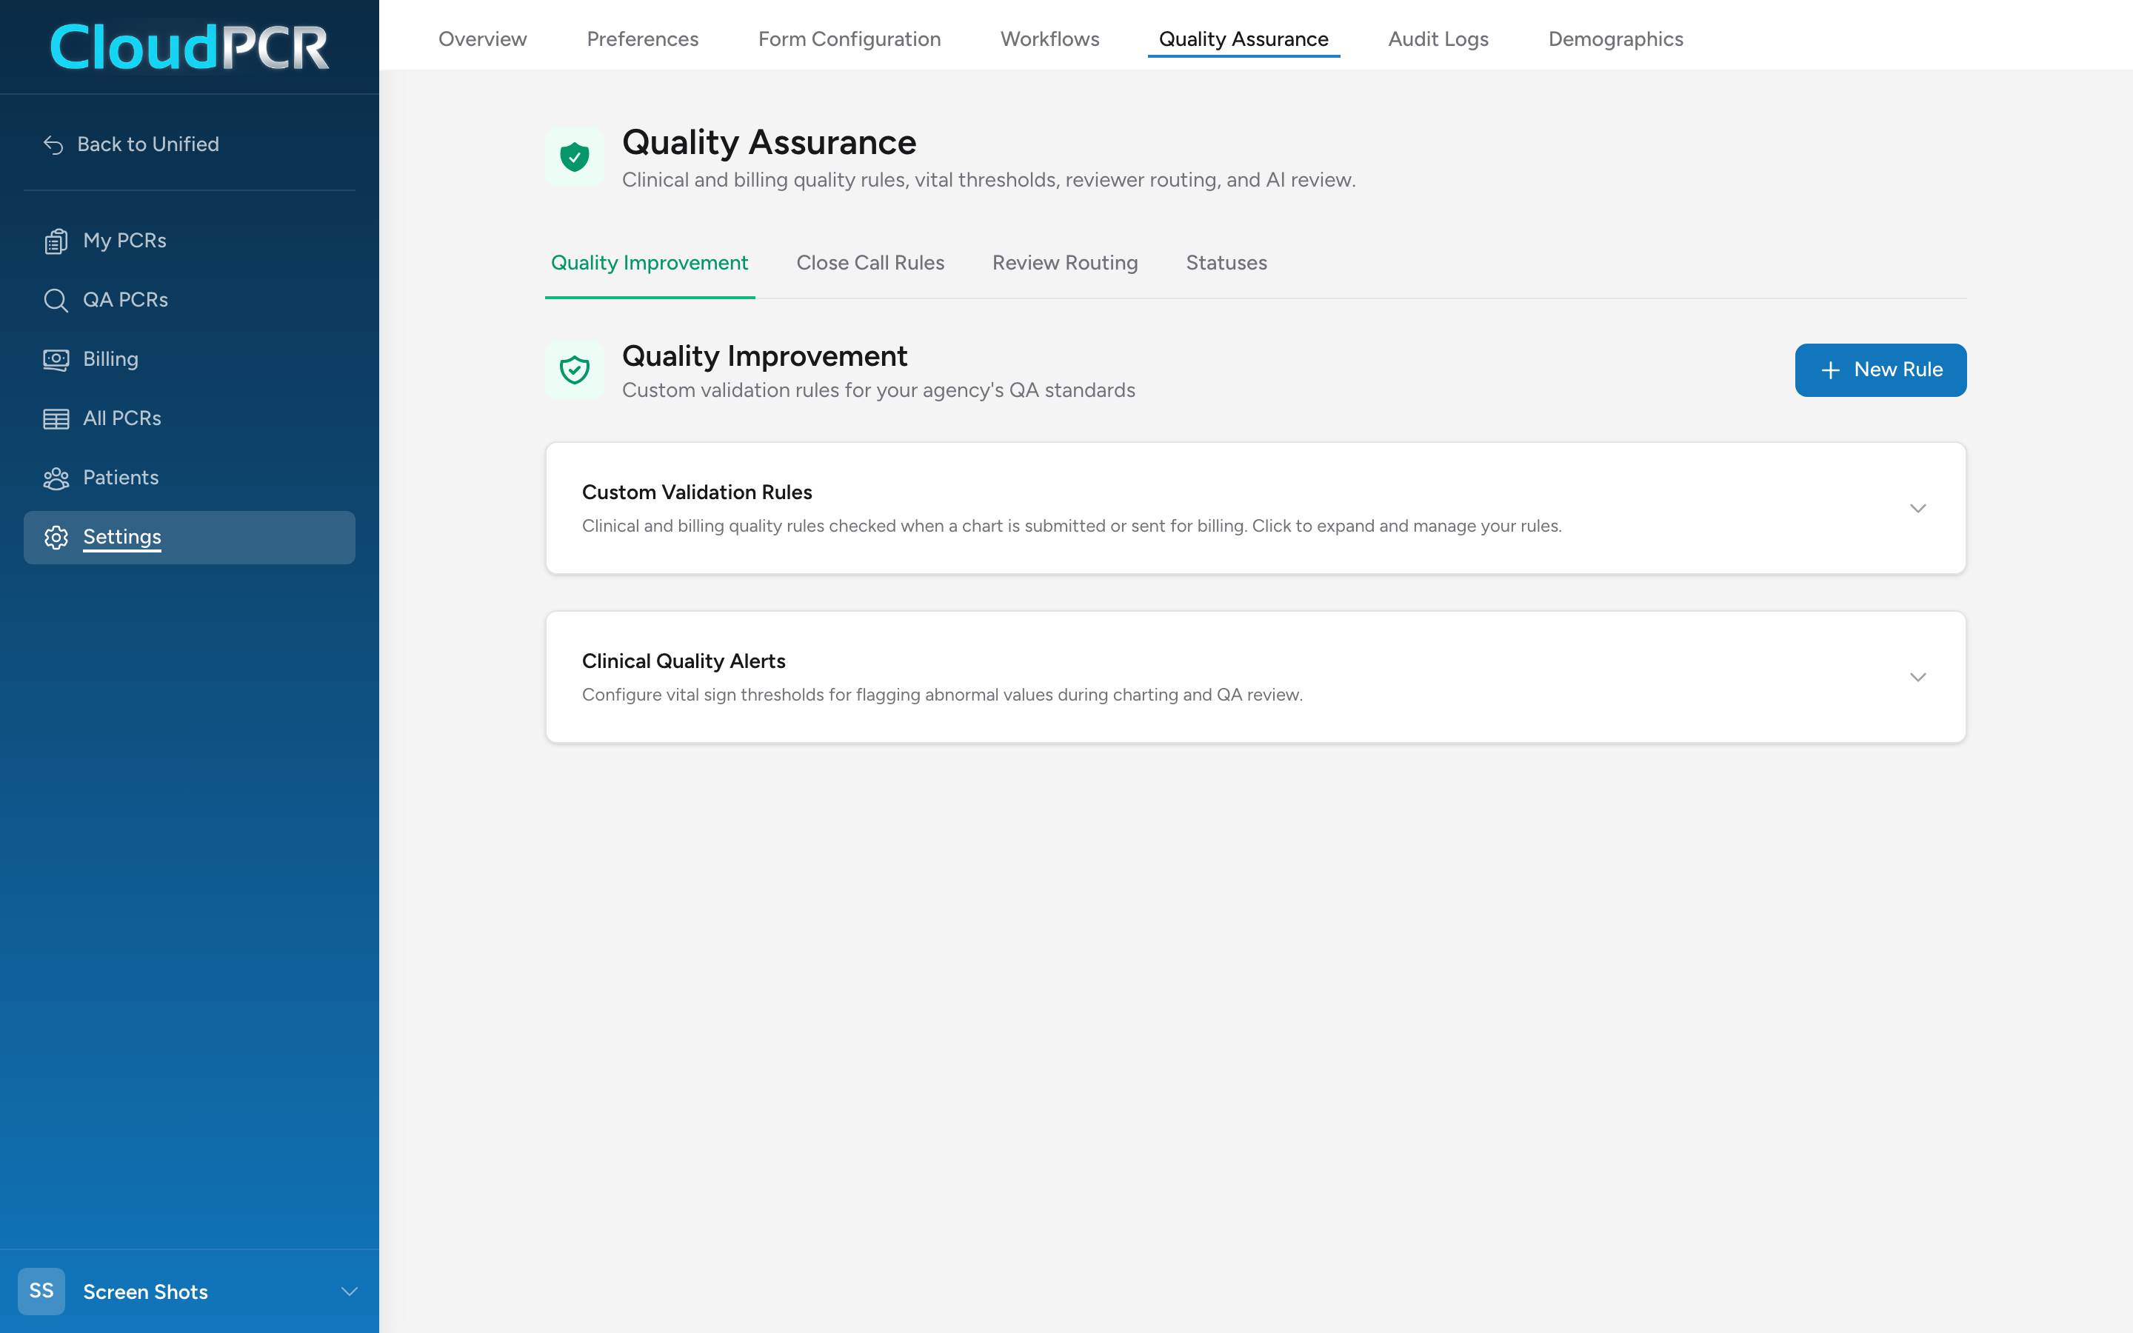The width and height of the screenshot is (2133, 1333).
Task: Expand the Custom Validation Rules chevron
Action: tap(1917, 508)
